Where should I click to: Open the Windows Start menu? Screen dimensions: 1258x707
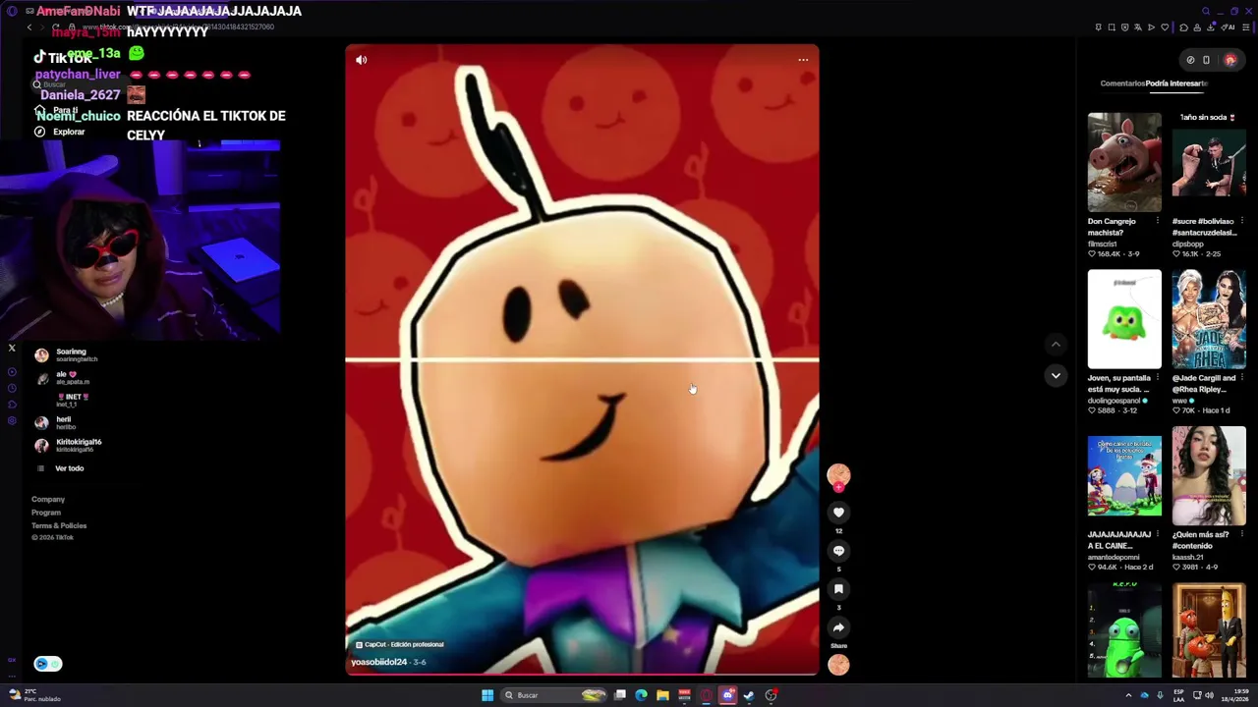(487, 695)
